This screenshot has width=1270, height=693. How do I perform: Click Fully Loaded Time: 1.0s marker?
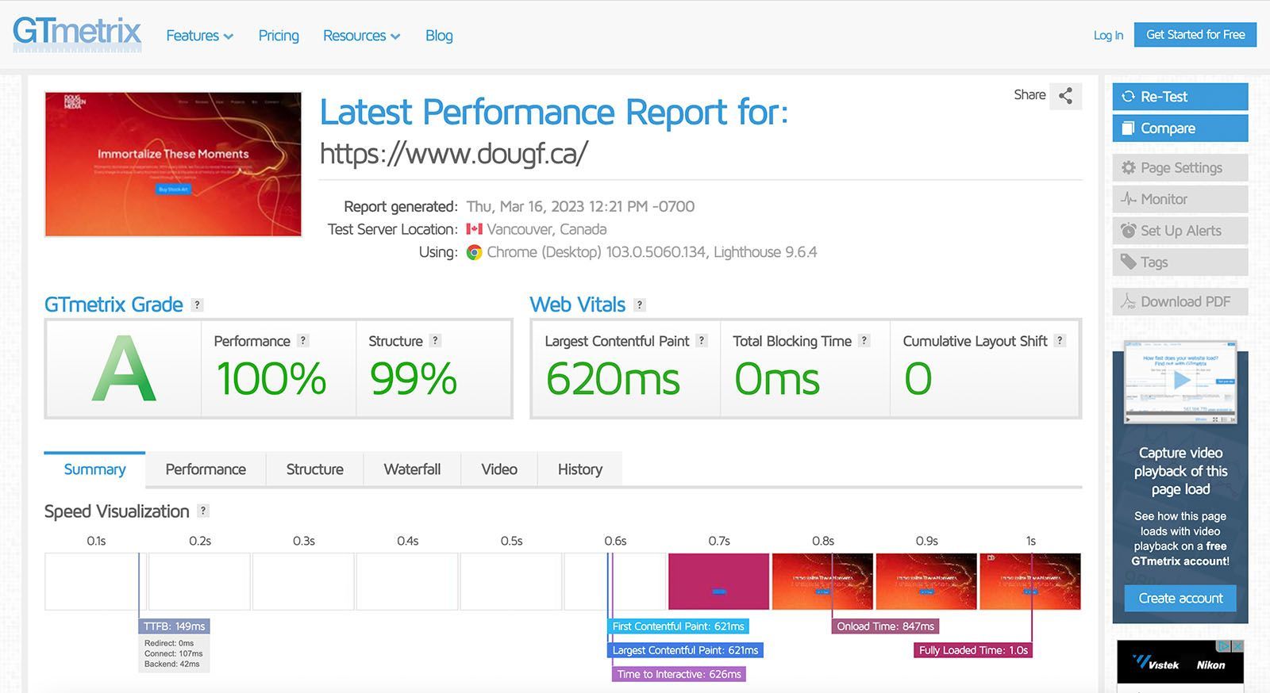point(973,650)
